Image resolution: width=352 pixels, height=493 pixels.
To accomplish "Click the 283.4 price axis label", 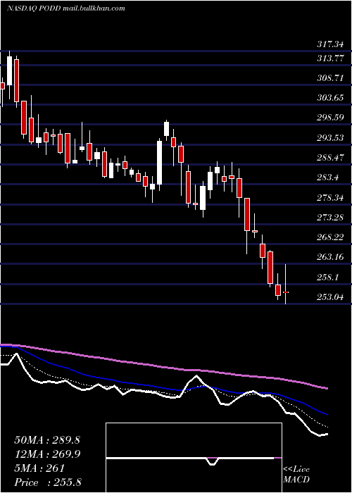I will point(328,177).
